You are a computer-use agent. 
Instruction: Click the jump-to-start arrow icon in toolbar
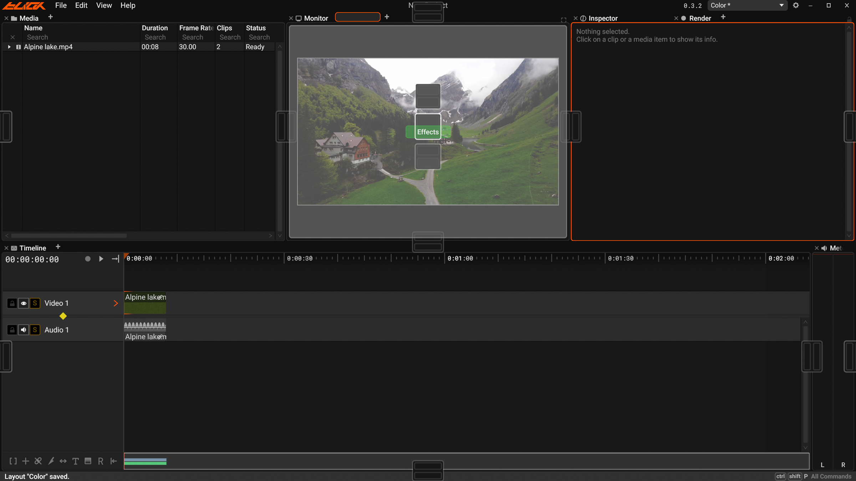pos(113,461)
